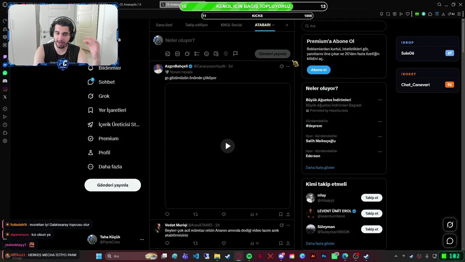
Task: Reply to the Vedat Muriqi post
Action: coord(167,243)
